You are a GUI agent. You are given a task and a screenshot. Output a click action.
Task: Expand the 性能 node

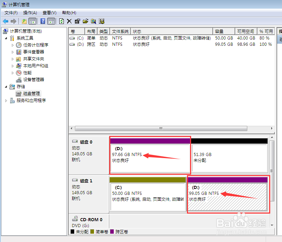tap(12, 73)
